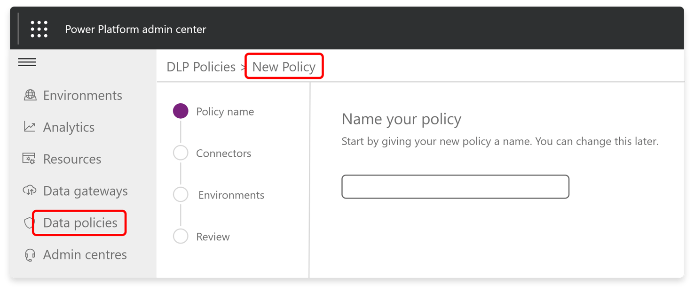The height and width of the screenshot is (291, 694).
Task: Select the Data policies shield icon
Action: click(x=29, y=222)
